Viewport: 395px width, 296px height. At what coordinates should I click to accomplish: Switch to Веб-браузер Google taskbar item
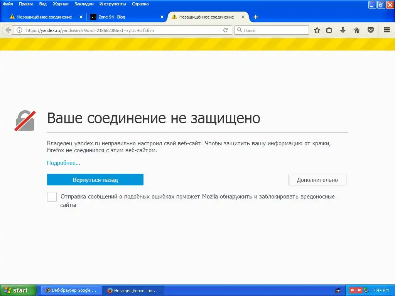pos(72,290)
